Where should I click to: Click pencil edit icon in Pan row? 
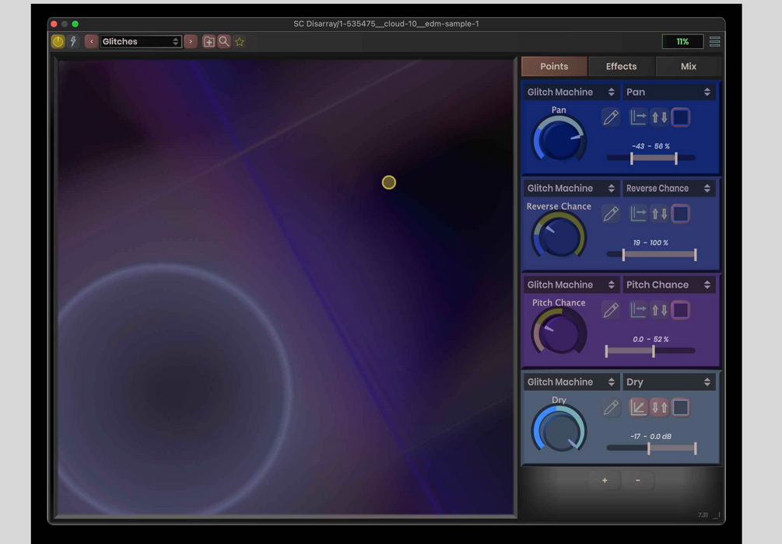[611, 117]
